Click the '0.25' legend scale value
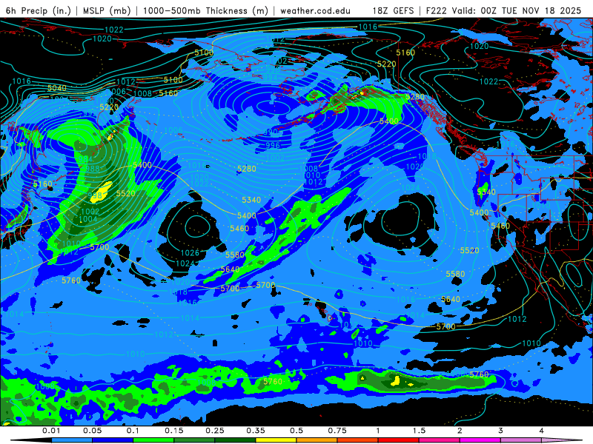This screenshot has width=593, height=444. tap(215, 431)
